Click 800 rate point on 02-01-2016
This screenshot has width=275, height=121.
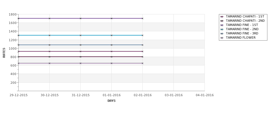(143, 57)
